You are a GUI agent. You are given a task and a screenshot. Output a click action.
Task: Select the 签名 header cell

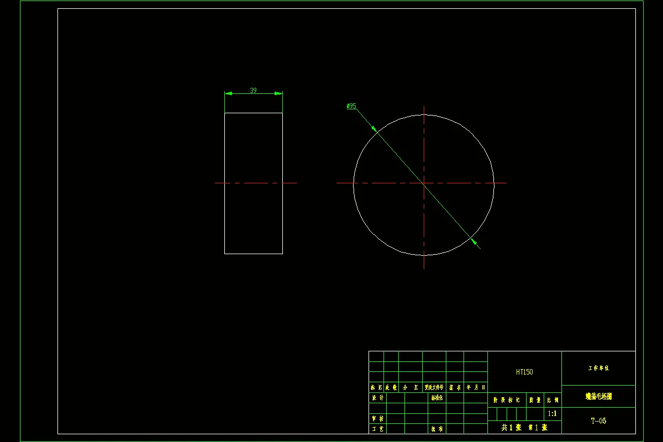click(x=455, y=388)
